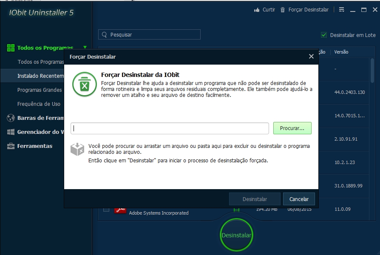Open the Ferramentas section
Viewport: 380px width, 255px height.
click(35, 146)
